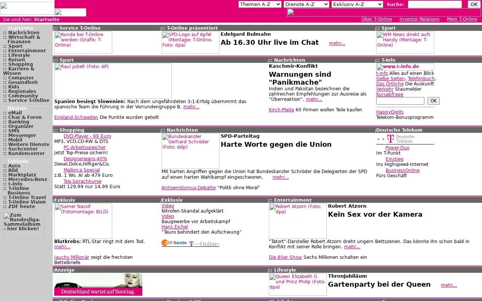Click the Raul jubelt sports image
Screen dimensions: 482x301
pyautogui.click(x=113, y=81)
